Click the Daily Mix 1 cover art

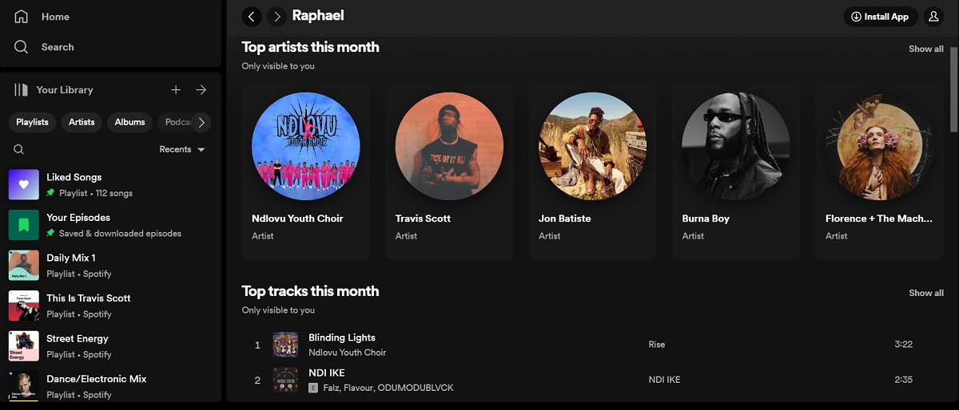click(24, 266)
